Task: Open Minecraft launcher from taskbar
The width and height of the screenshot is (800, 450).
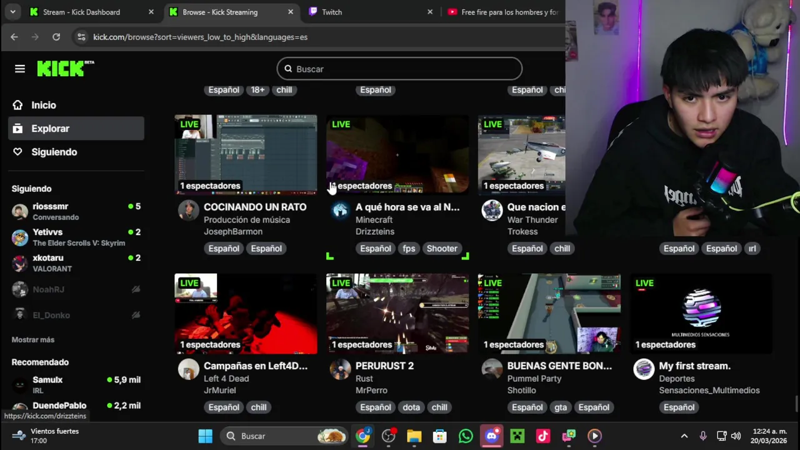Action: point(517,436)
